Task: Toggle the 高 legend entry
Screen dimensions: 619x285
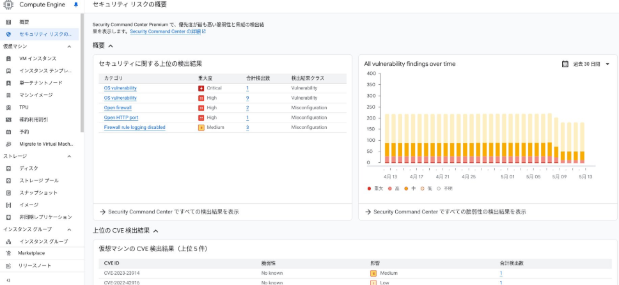Action: [394, 189]
